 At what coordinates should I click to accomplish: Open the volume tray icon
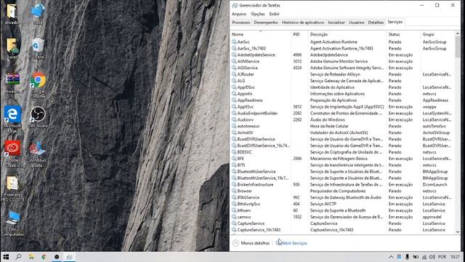pos(432,257)
